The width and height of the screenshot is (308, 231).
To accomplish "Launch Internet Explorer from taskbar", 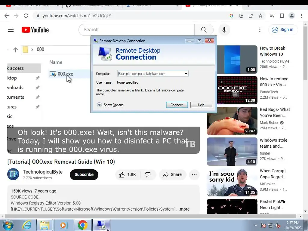I will pos(26,225).
